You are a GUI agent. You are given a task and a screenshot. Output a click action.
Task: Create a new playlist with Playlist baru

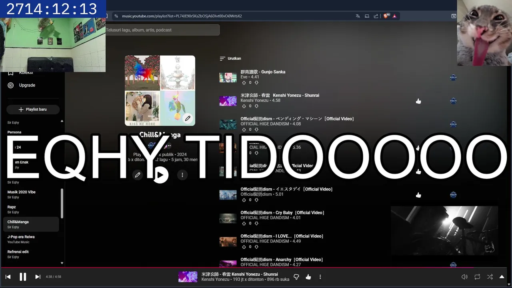coord(33,109)
